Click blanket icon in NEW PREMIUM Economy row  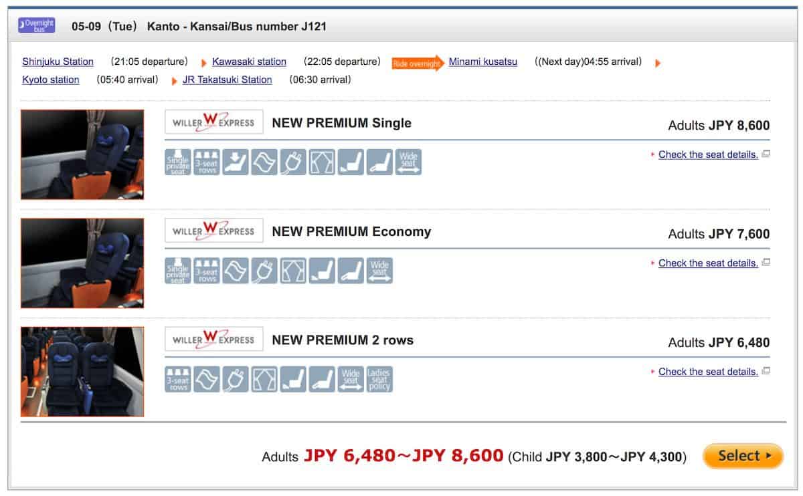(235, 270)
